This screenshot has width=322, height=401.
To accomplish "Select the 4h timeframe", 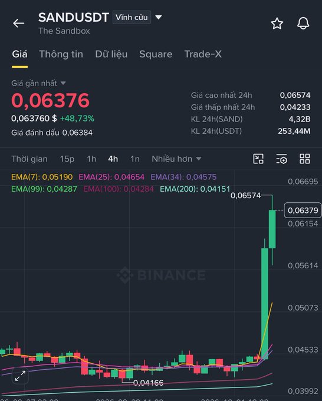I will [x=113, y=159].
